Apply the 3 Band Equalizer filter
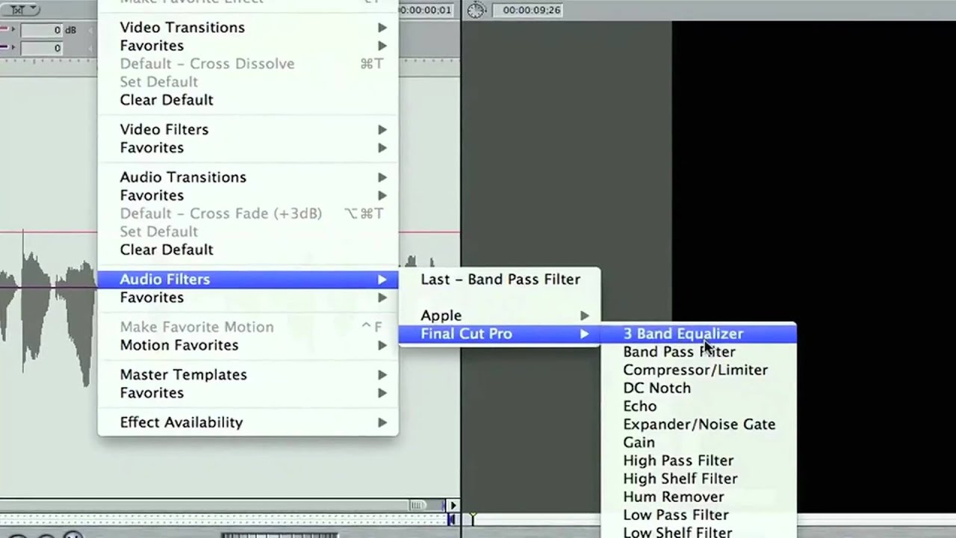Image resolution: width=956 pixels, height=538 pixels. click(x=699, y=334)
